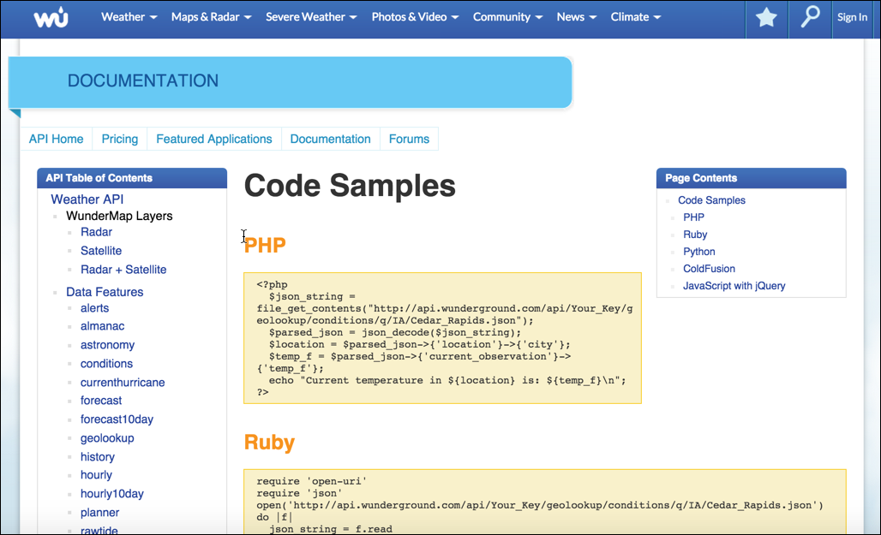Click the star favorites icon

[x=765, y=17]
